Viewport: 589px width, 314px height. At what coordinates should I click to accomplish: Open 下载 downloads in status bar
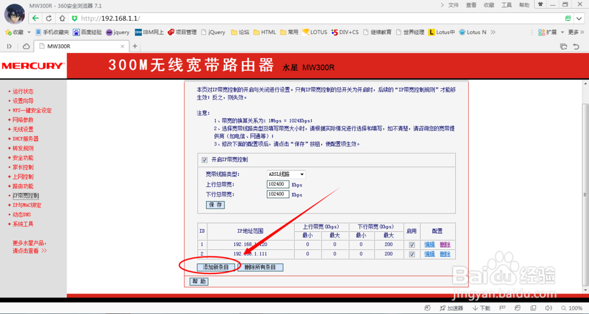point(481,308)
